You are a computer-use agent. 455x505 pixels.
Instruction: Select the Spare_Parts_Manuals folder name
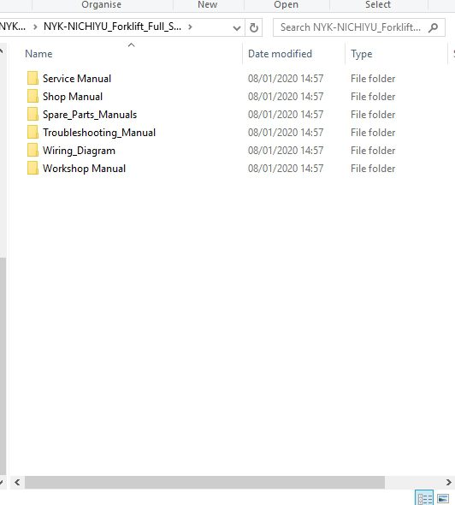tap(90, 115)
